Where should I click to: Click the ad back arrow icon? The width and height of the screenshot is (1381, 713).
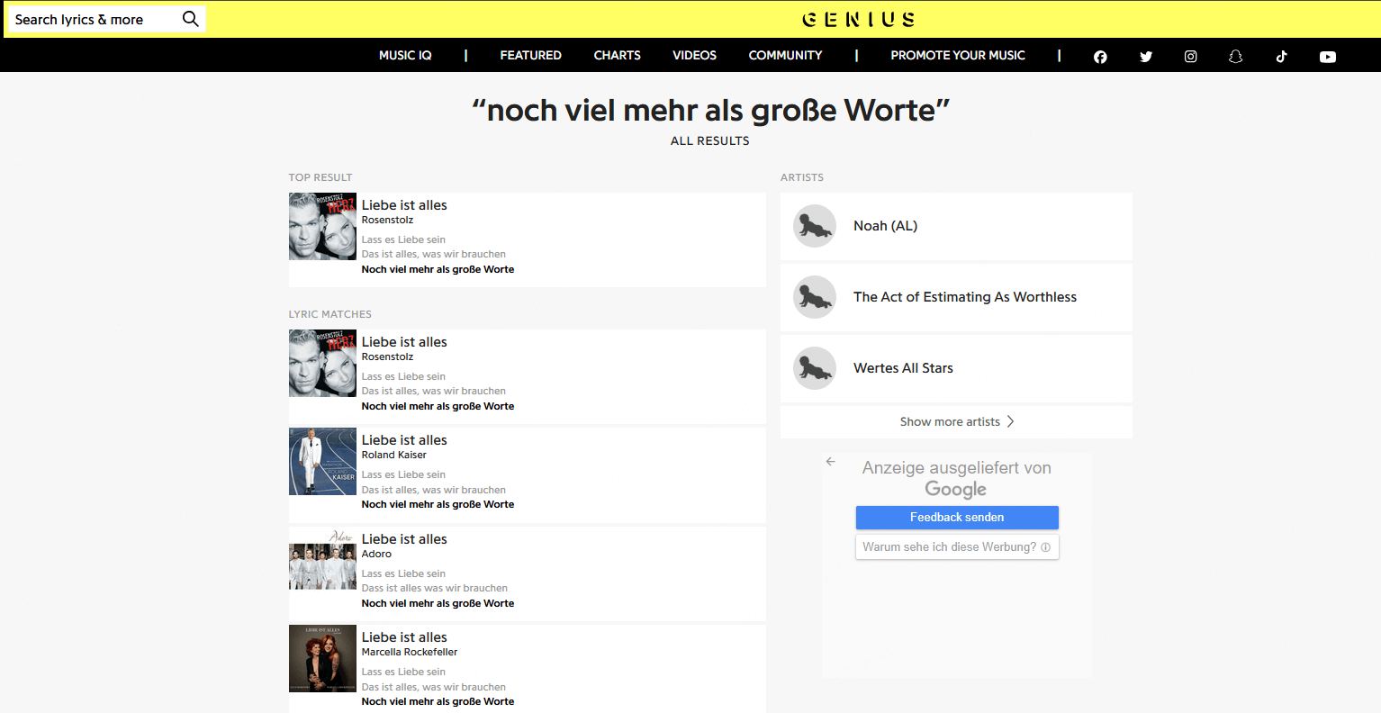[x=831, y=462]
